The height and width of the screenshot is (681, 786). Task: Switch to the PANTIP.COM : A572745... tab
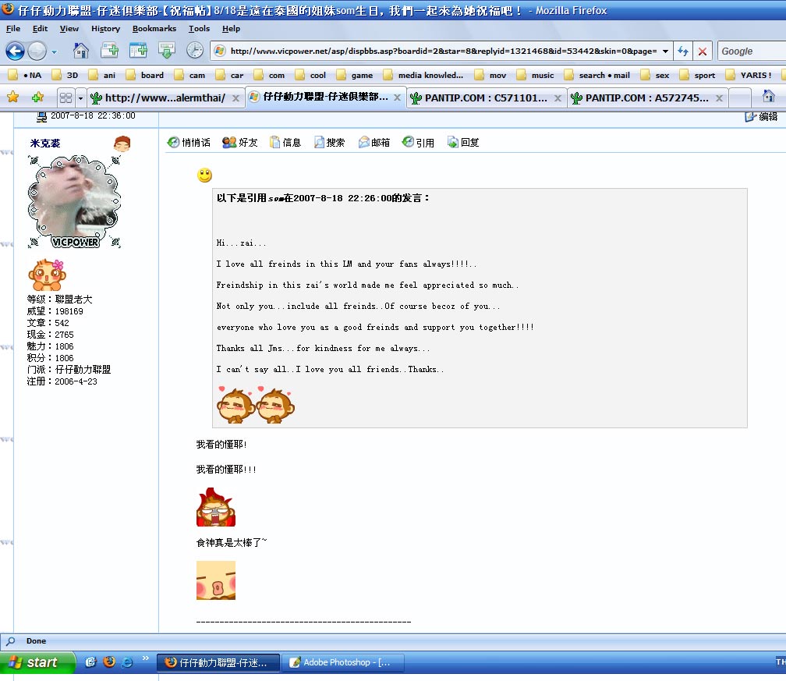(x=647, y=98)
